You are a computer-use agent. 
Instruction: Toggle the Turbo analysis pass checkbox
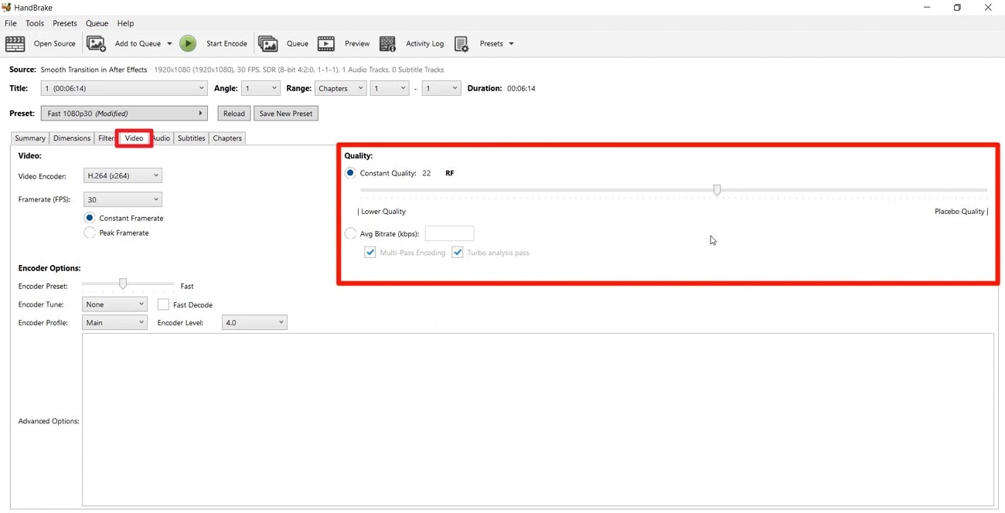click(458, 253)
